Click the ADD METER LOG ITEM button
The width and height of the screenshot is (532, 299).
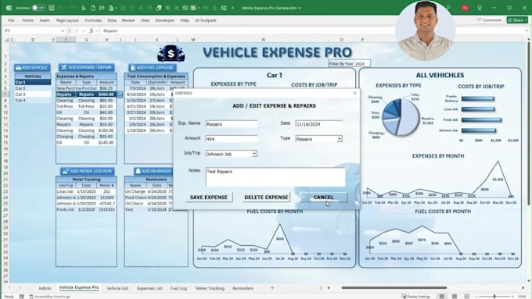88,171
